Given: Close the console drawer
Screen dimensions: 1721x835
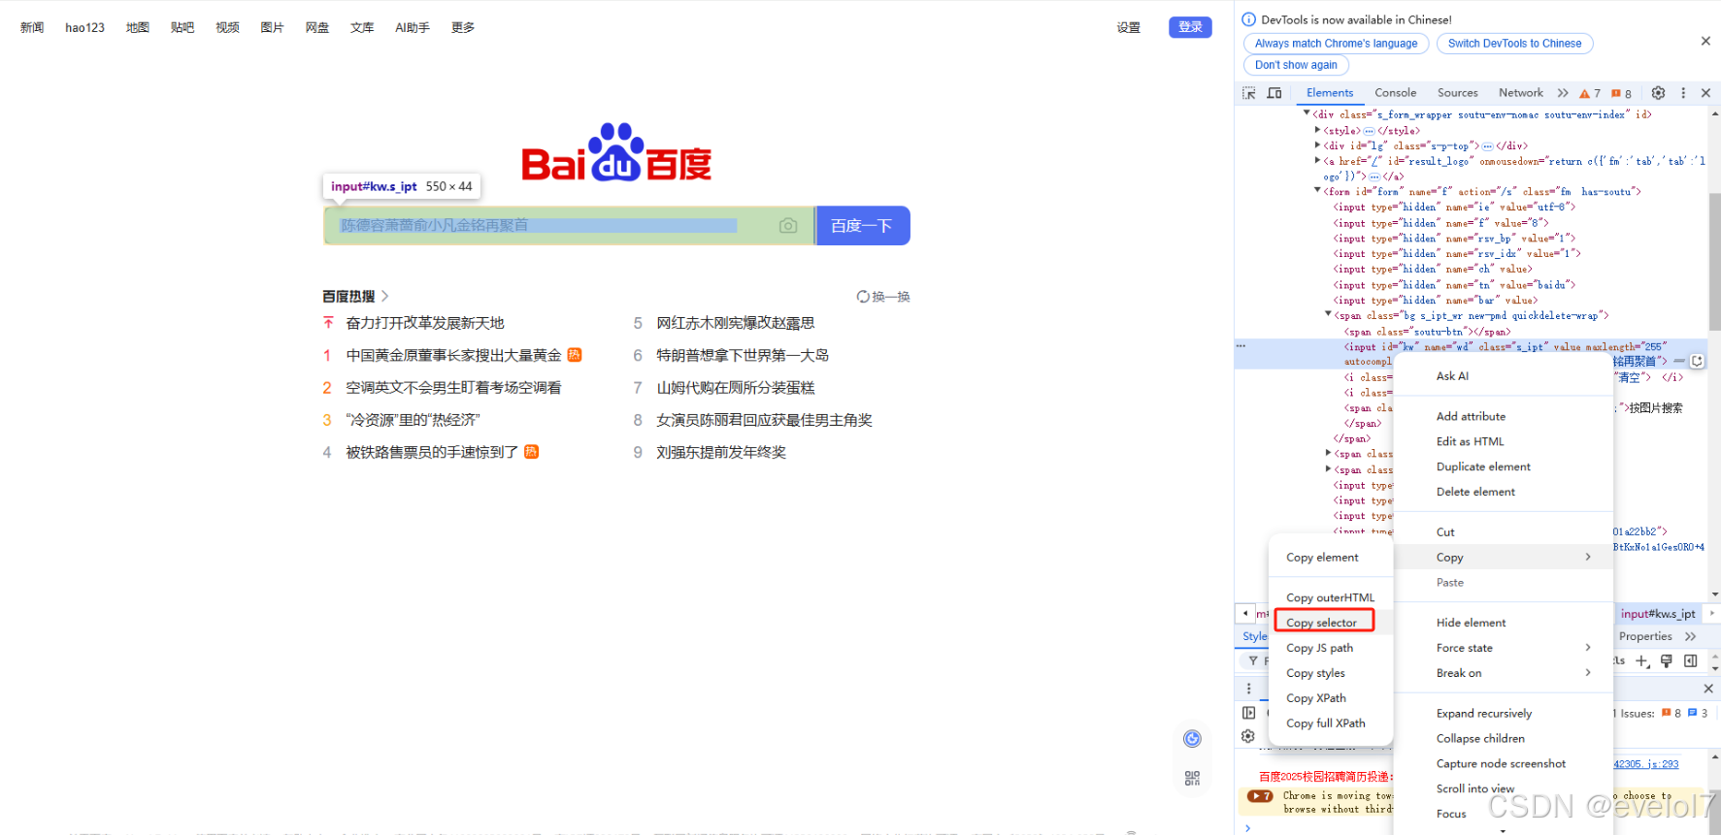Looking at the screenshot, I should [x=1708, y=689].
